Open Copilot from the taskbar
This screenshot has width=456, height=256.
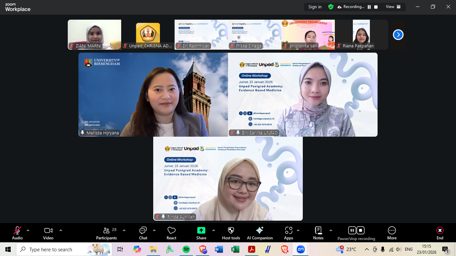pyautogui.click(x=137, y=249)
